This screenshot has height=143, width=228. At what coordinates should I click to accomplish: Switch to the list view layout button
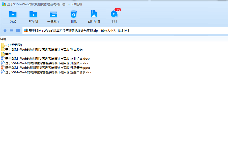(x=18, y=30)
